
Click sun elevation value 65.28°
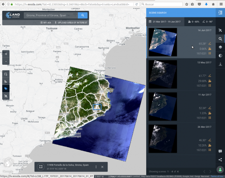pyautogui.click(x=202, y=44)
